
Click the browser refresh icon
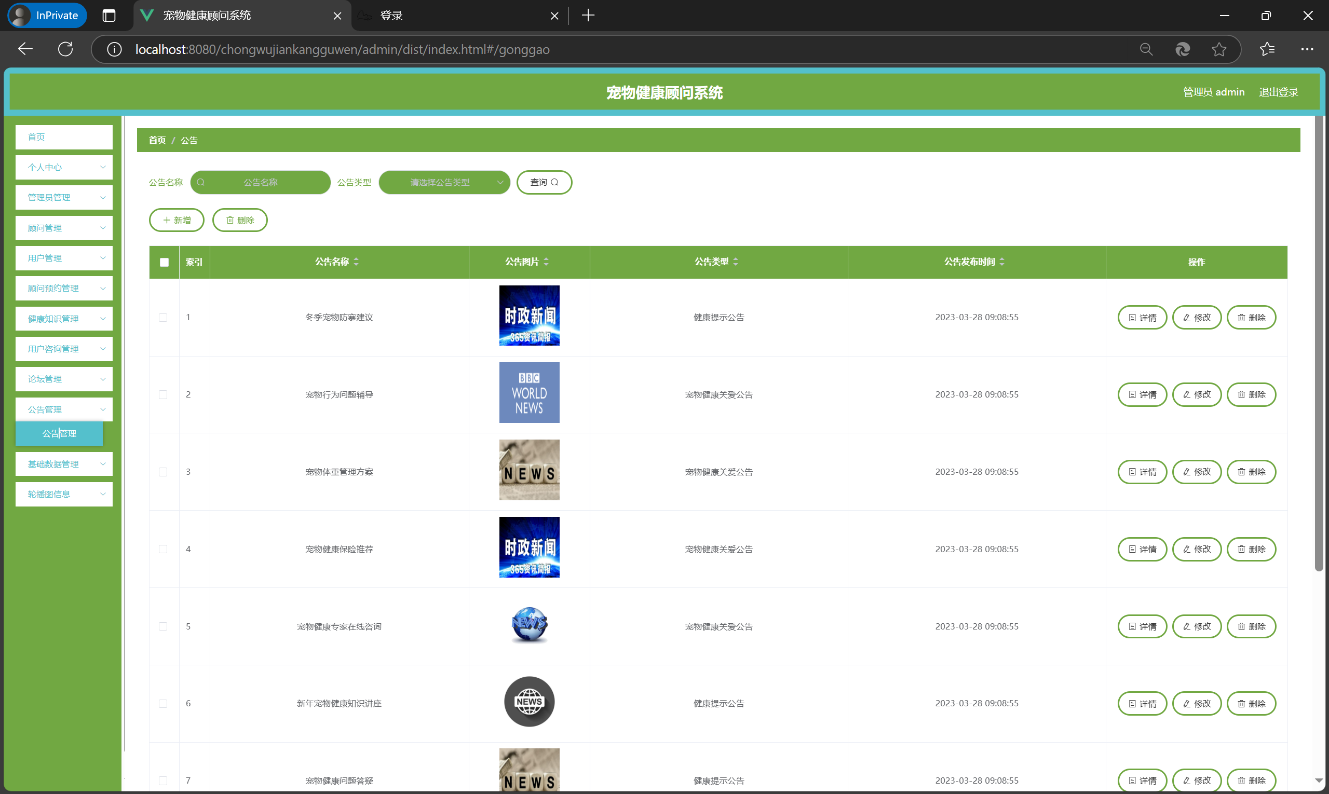point(65,49)
